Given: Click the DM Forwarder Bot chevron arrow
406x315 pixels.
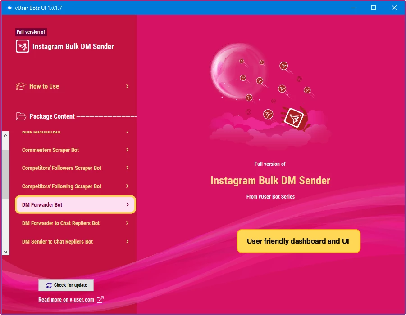Looking at the screenshot, I should click(x=128, y=204).
